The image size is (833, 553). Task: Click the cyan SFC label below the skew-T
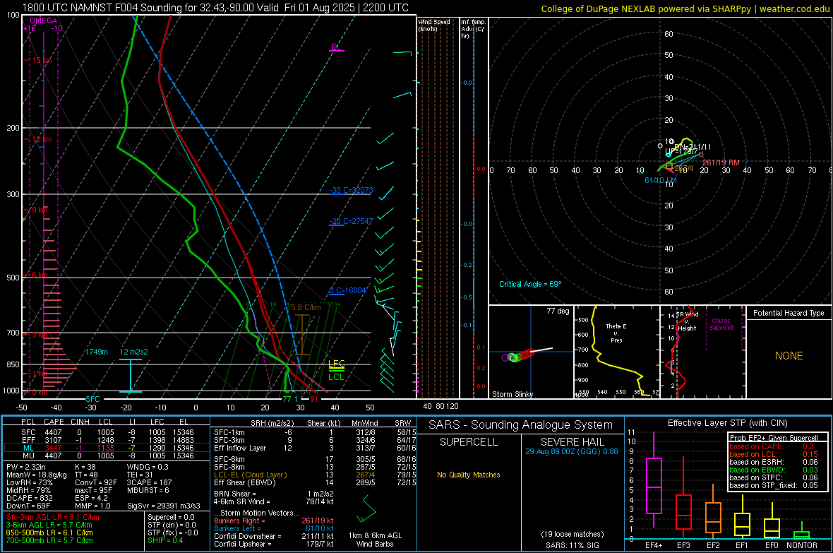click(x=92, y=399)
